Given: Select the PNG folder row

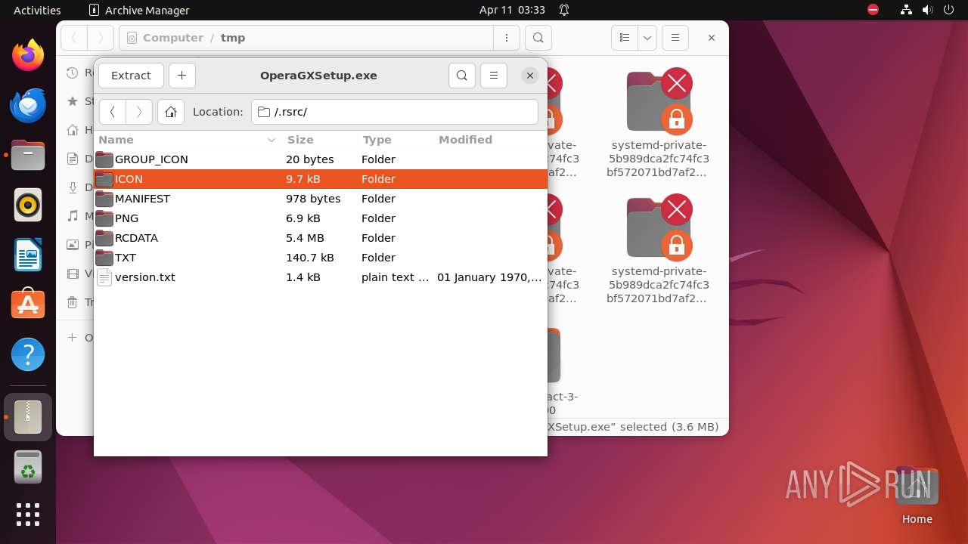Looking at the screenshot, I should coord(321,218).
